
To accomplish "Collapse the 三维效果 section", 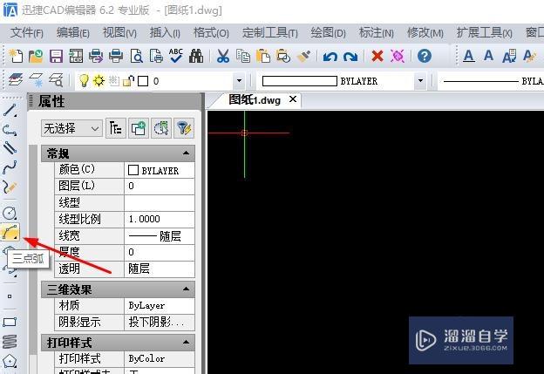I will (x=186, y=289).
